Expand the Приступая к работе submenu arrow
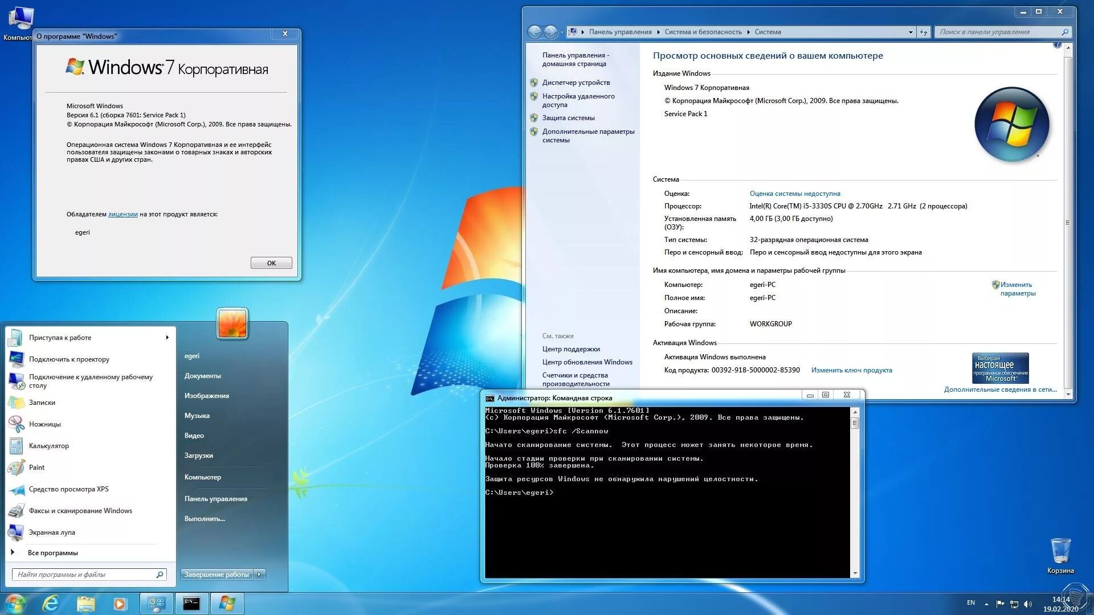 pos(167,338)
